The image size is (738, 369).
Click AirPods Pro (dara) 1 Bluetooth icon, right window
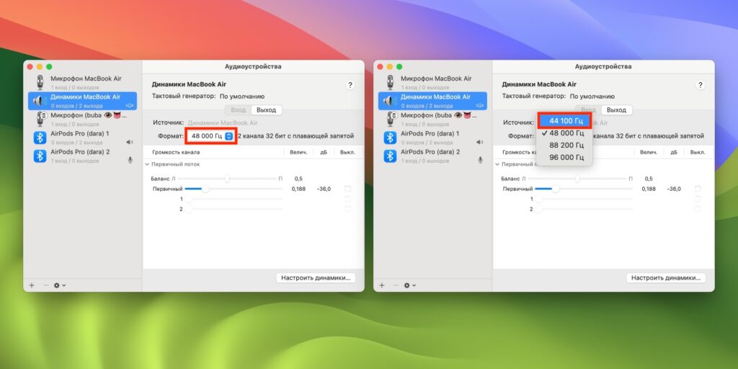390,138
